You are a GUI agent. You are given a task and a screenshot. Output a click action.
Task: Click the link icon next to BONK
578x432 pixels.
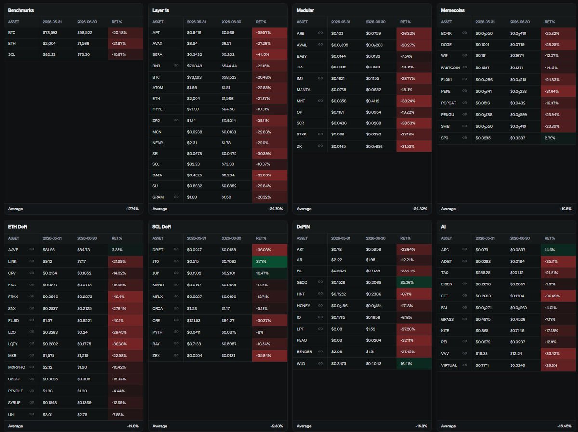pyautogui.click(x=465, y=33)
